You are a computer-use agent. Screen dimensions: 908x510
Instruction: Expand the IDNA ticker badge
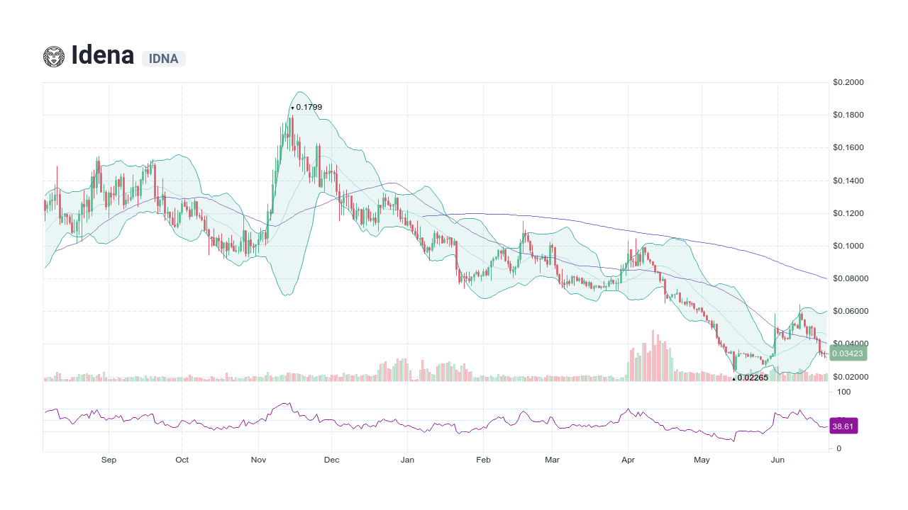(163, 59)
